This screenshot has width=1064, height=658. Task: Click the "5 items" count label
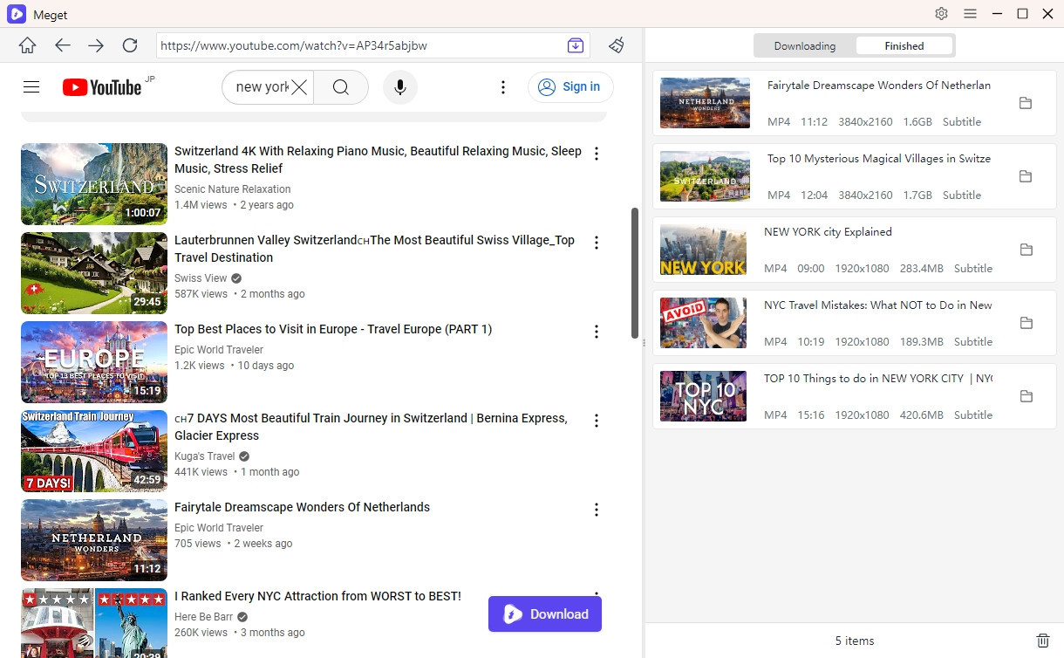click(x=855, y=641)
